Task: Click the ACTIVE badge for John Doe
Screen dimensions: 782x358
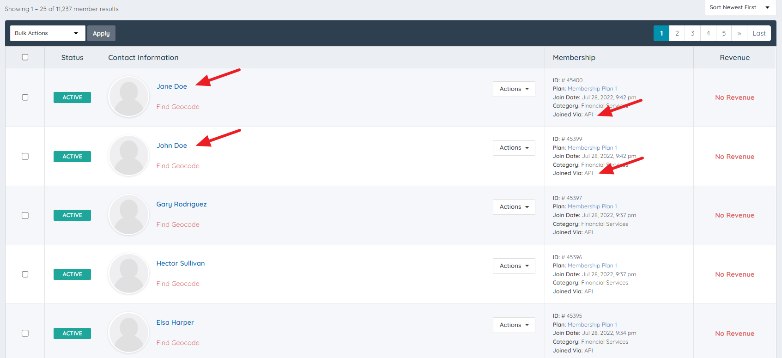Action: click(x=72, y=157)
